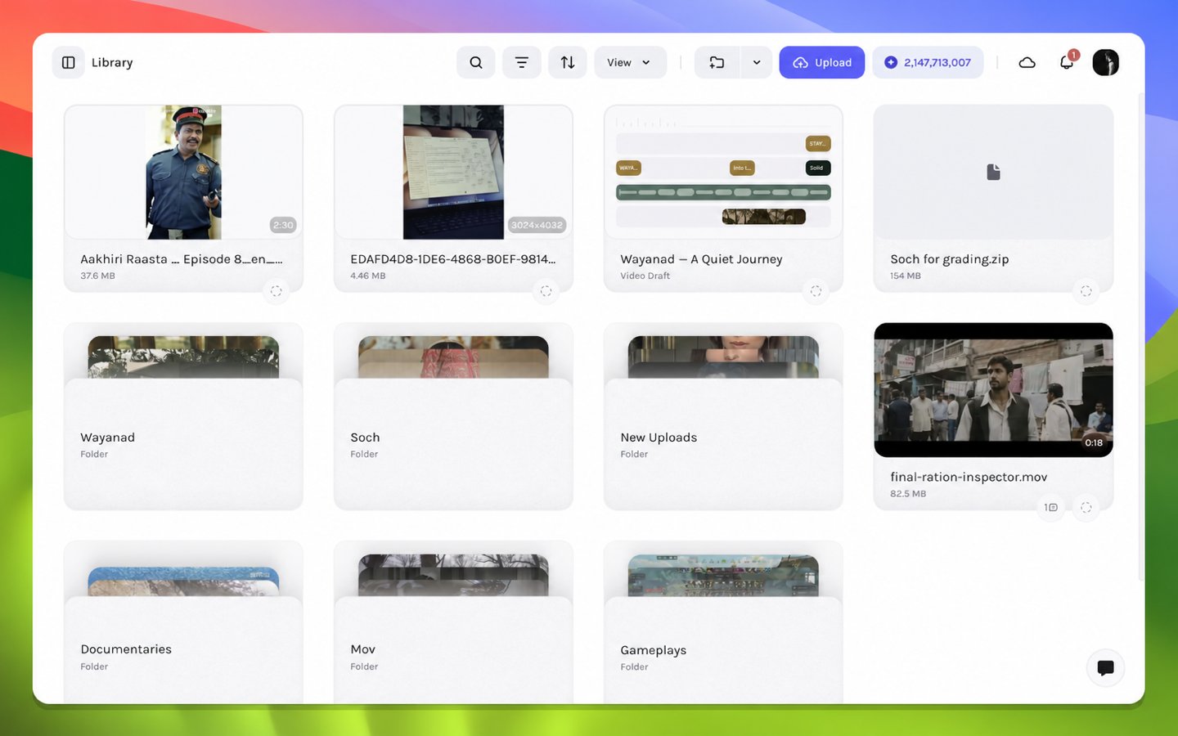Image resolution: width=1178 pixels, height=736 pixels.
Task: Expand the dropdown arrow beside folder icon
Action: pyautogui.click(x=757, y=62)
